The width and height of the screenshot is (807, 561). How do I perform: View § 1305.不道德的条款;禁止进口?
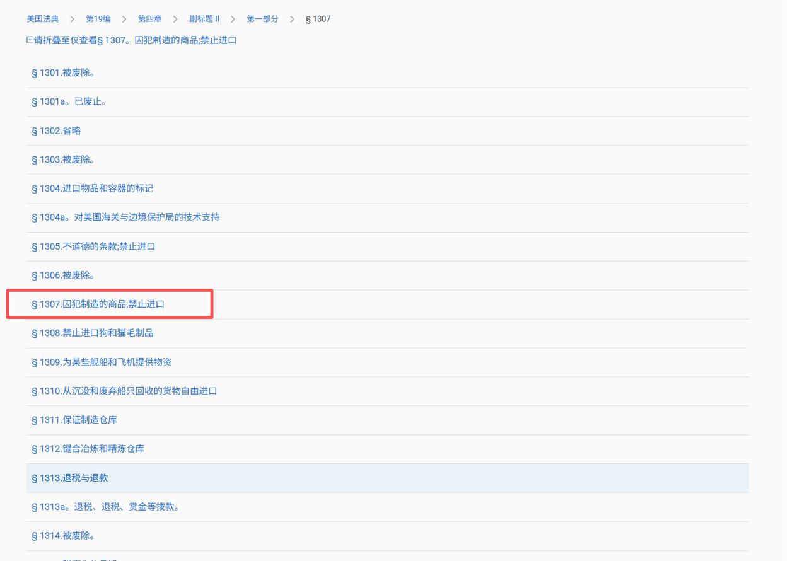[93, 246]
